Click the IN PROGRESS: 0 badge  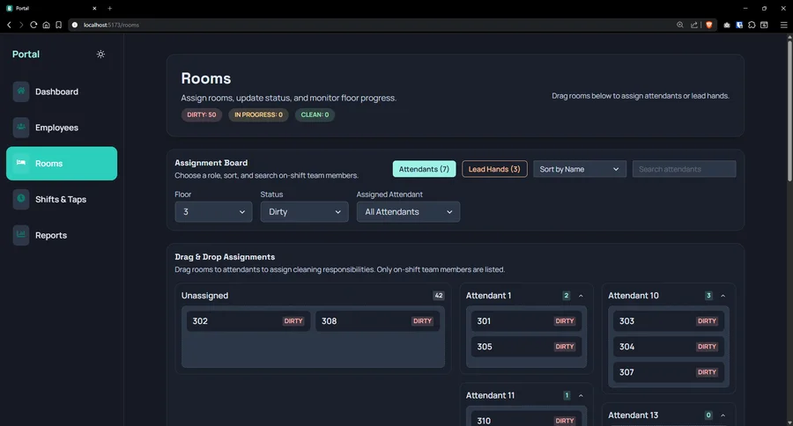[x=258, y=114]
